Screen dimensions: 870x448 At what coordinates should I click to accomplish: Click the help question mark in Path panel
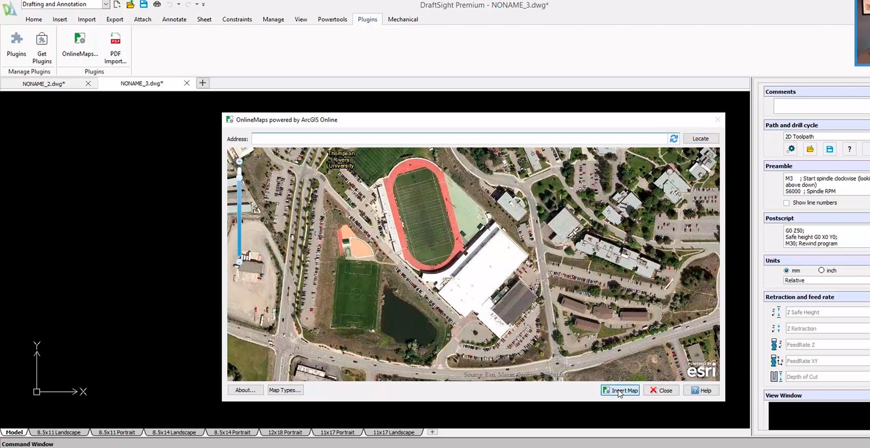[x=849, y=149]
